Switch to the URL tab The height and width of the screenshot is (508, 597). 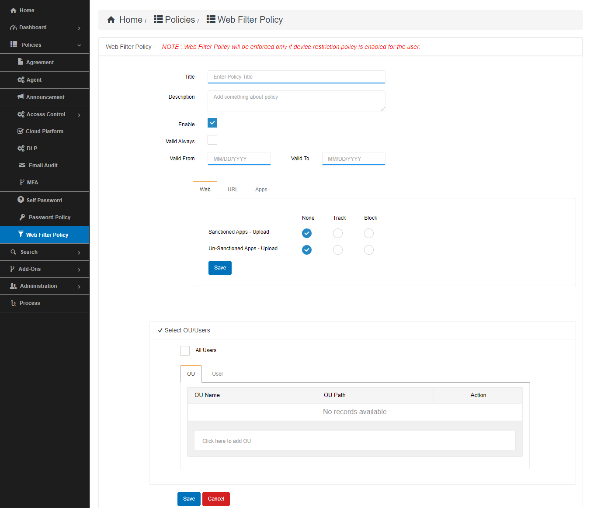click(x=233, y=190)
